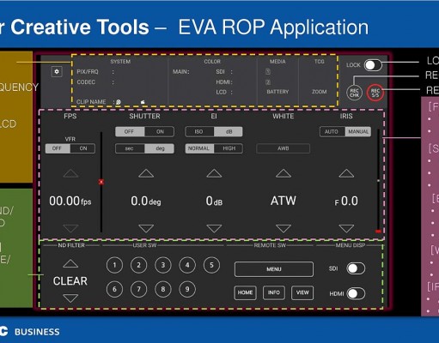439x343 pixels.
Task: Select user switch number 3
Action: coord(163,265)
